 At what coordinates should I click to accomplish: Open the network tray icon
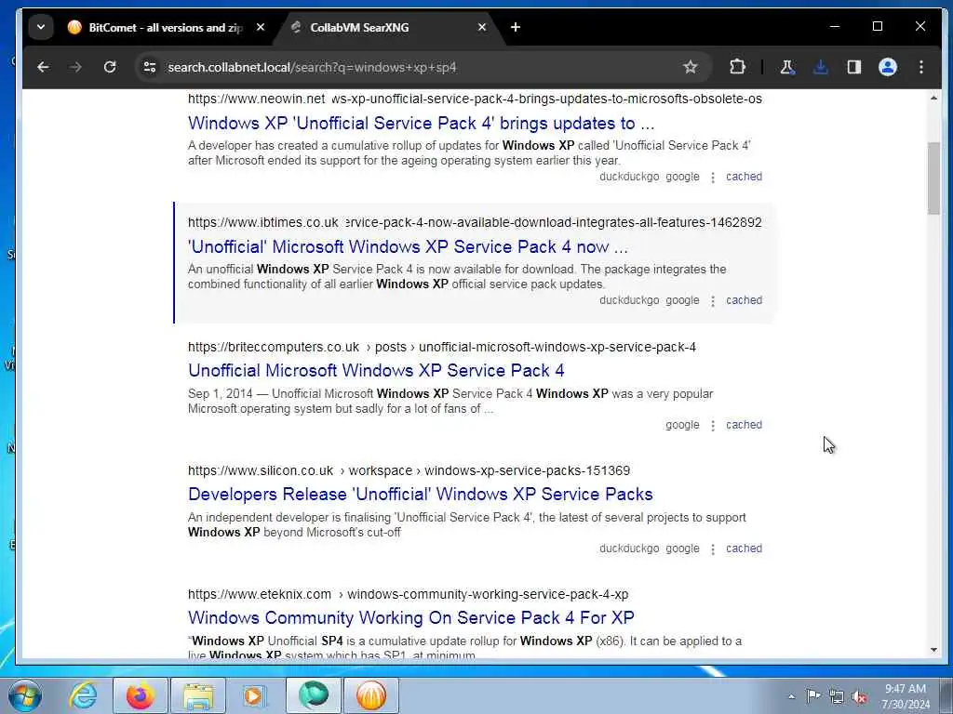837,696
